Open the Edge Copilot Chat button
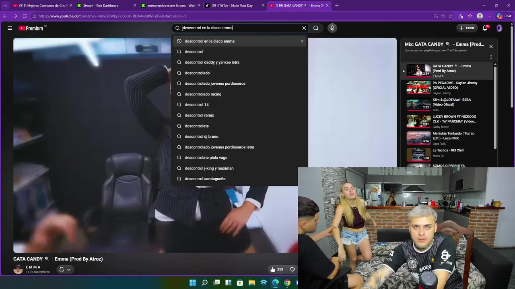The height and width of the screenshot is (289, 515). click(504, 16)
